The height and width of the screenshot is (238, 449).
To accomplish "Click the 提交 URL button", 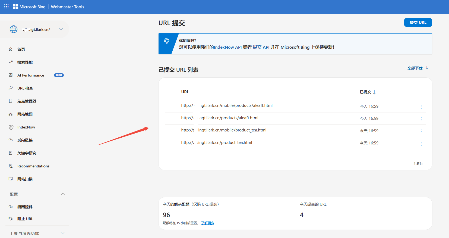I will pyautogui.click(x=418, y=22).
